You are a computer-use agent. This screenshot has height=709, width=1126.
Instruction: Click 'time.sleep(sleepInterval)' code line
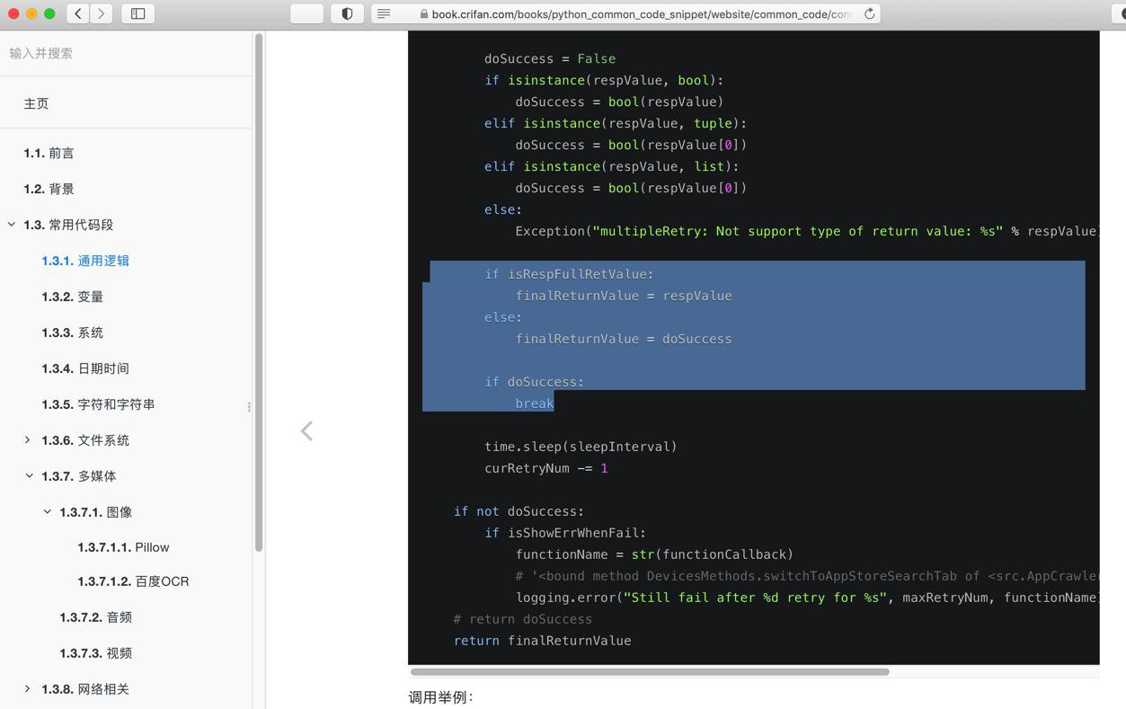coord(581,447)
